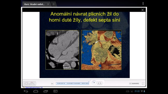Mute the presentation volume speaker icon
Viewport: 168px width, 94px height.
pos(52,83)
